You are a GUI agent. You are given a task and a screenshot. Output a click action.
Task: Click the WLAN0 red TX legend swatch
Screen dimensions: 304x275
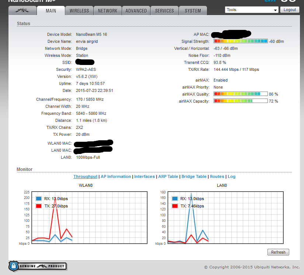click(39, 206)
